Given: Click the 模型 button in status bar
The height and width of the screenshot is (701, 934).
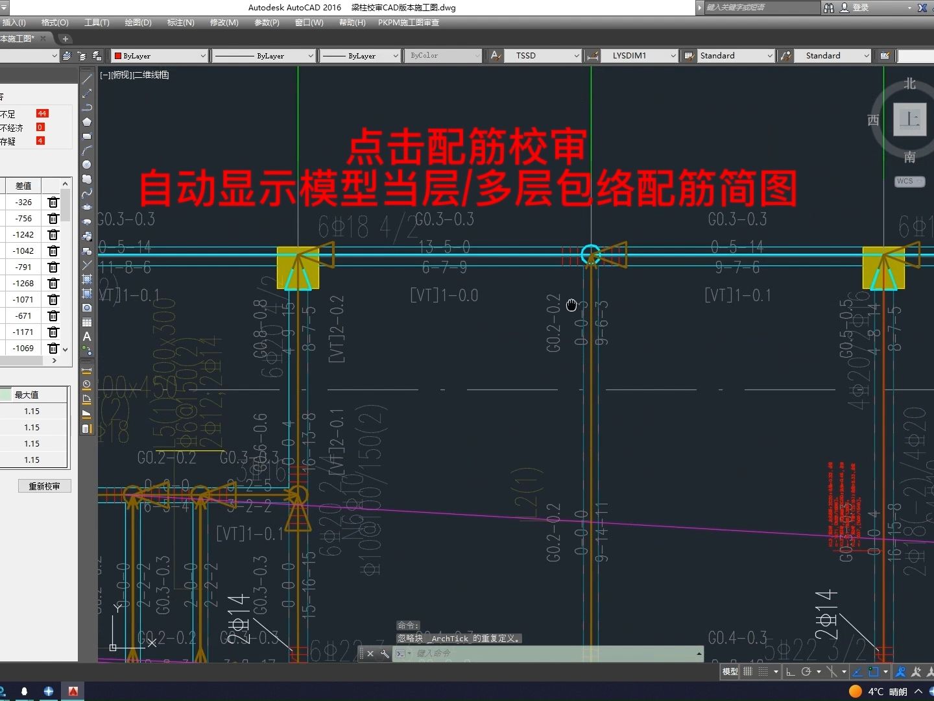Looking at the screenshot, I should pos(730,672).
